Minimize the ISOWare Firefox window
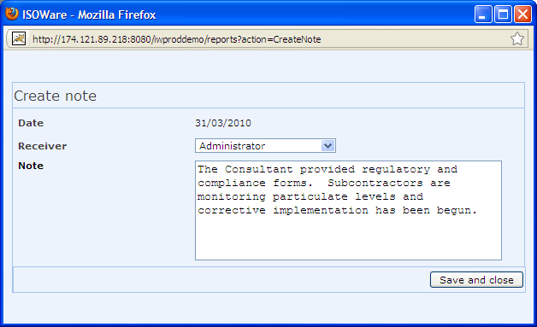The height and width of the screenshot is (327, 537). [483, 15]
